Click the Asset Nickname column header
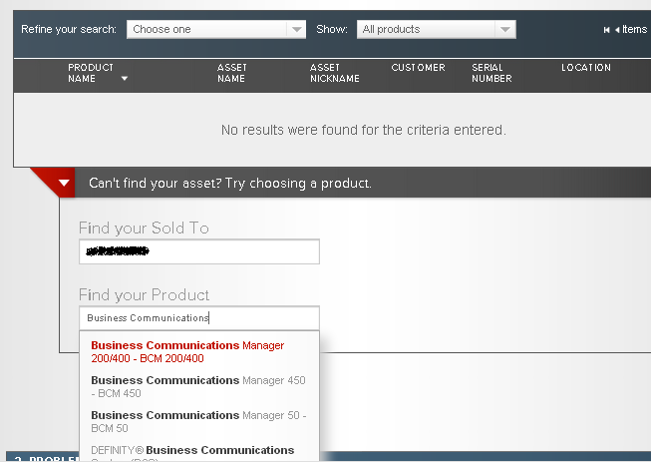Image resolution: width=651 pixels, height=462 pixels. click(335, 73)
